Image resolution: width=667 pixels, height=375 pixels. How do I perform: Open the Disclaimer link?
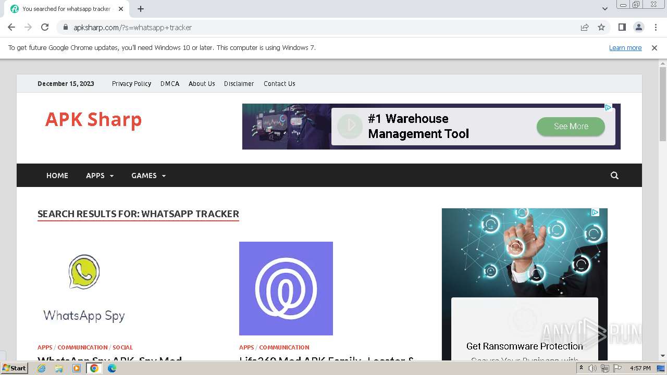pyautogui.click(x=239, y=83)
